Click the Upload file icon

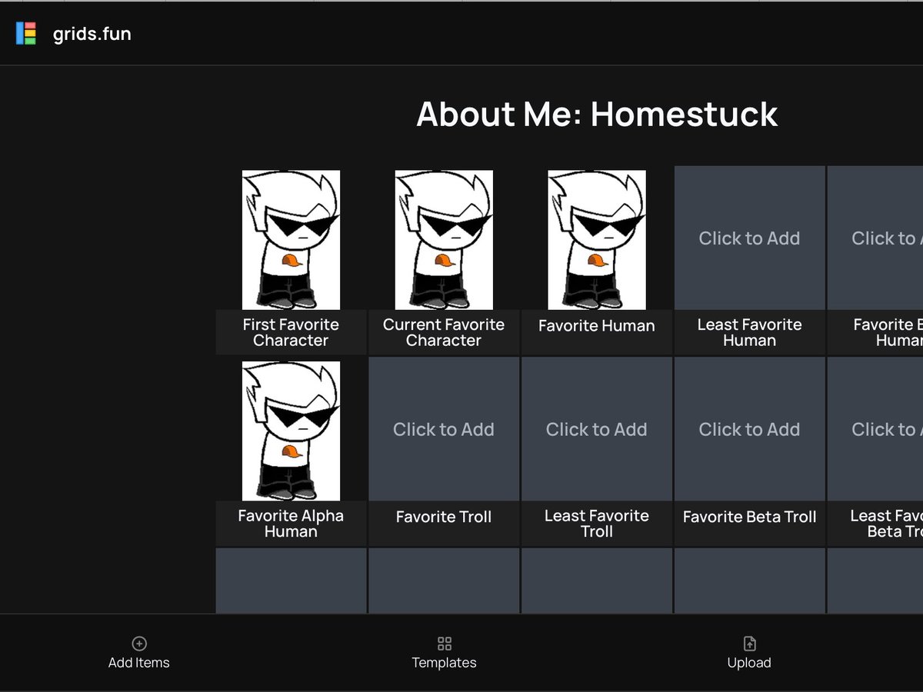(x=749, y=644)
